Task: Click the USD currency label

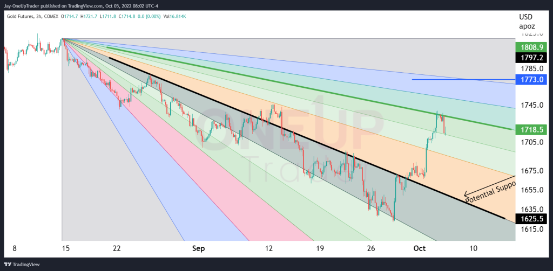Action: 526,17
